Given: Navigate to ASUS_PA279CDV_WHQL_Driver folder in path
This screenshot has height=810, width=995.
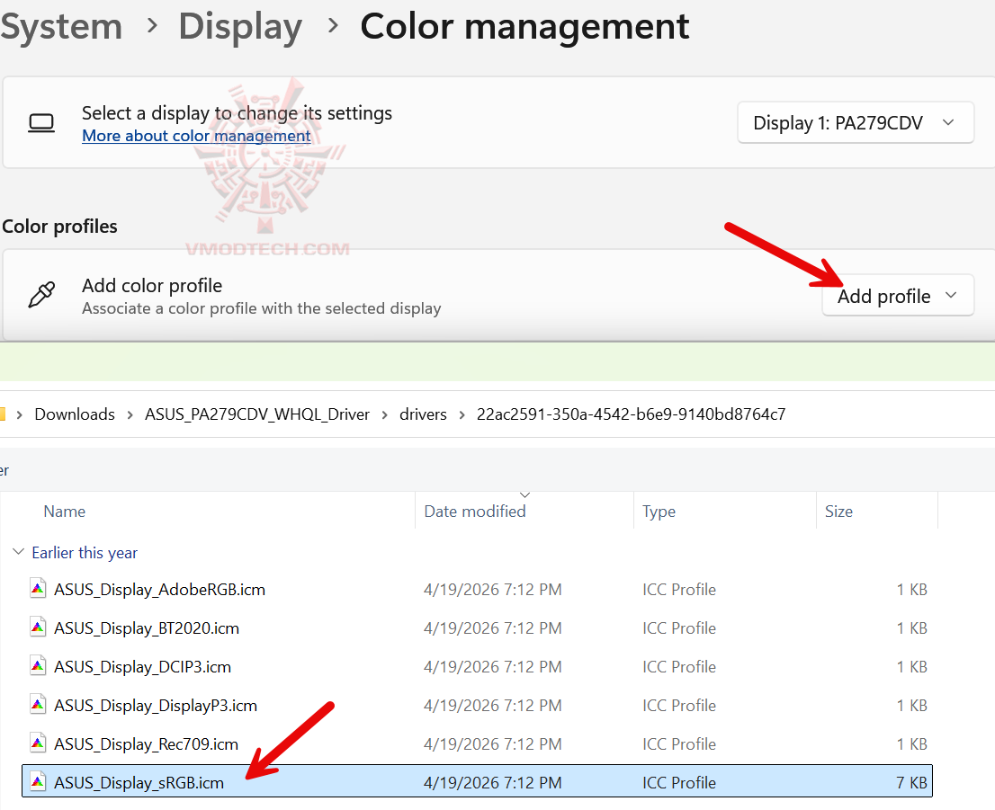Looking at the screenshot, I should 257,414.
